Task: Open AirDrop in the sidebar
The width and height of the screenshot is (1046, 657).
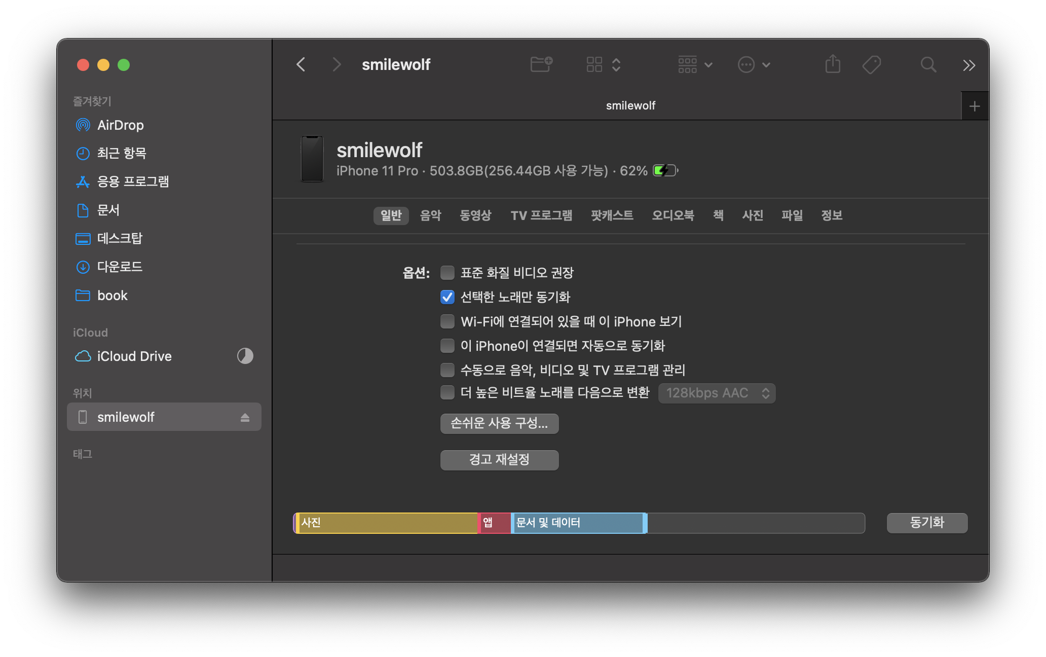Action: point(120,125)
